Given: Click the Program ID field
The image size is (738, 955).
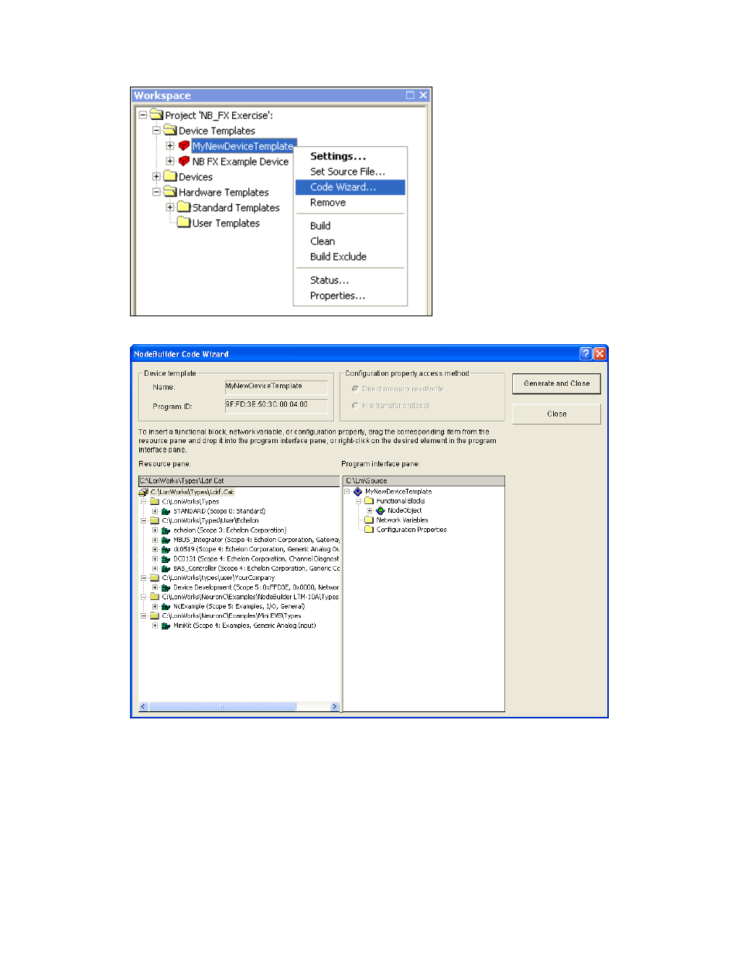Looking at the screenshot, I should (276, 404).
